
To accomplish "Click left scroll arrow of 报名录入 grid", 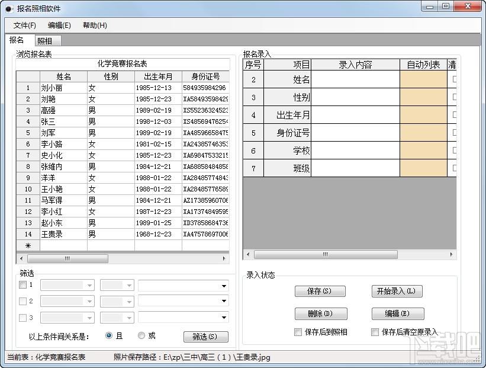I will coord(249,255).
